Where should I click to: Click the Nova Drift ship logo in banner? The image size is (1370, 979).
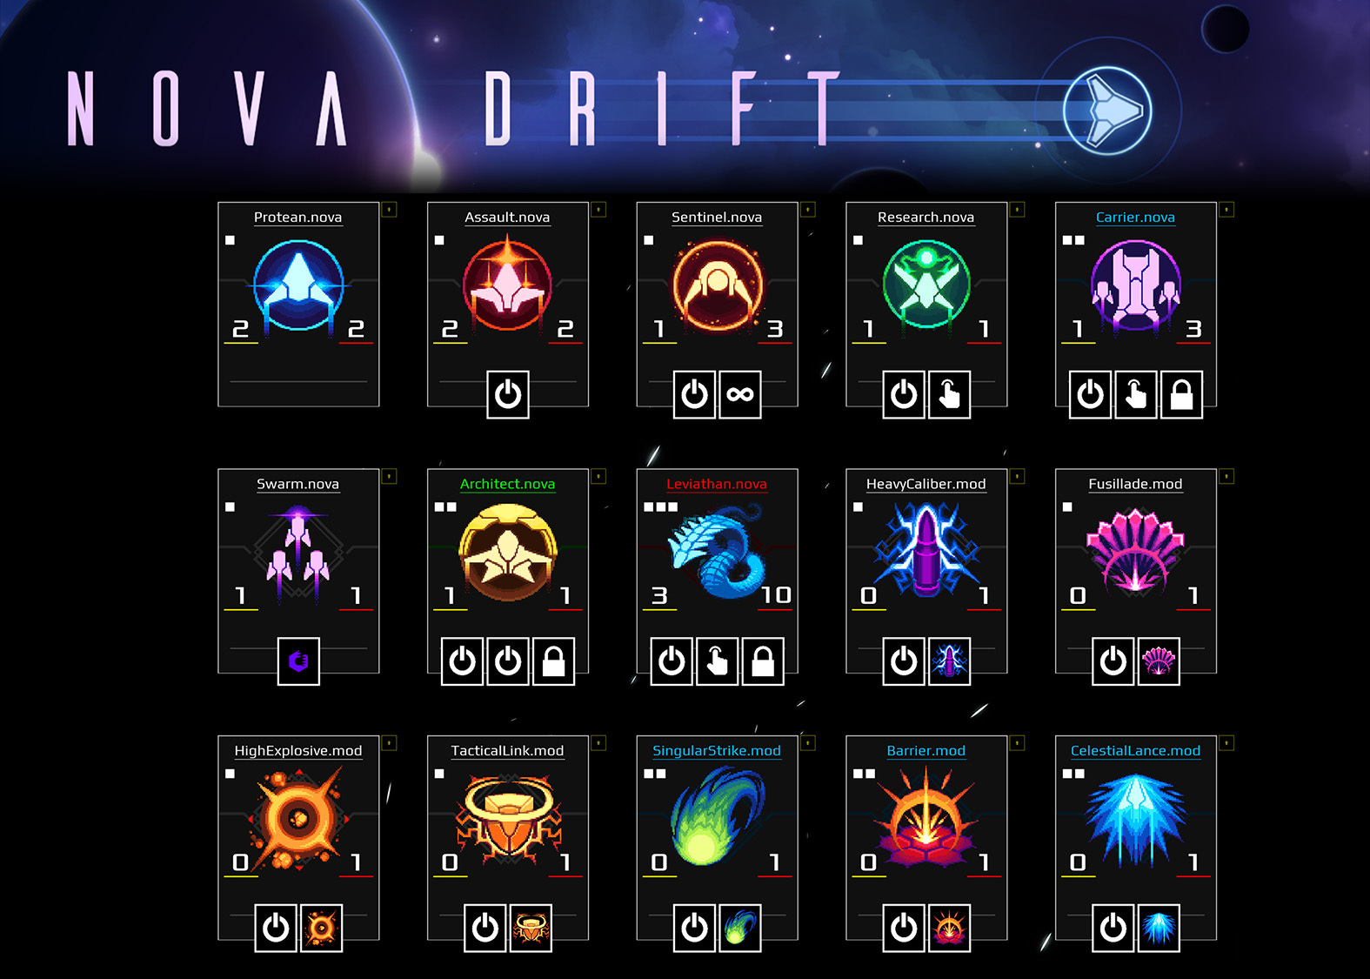tap(1107, 111)
